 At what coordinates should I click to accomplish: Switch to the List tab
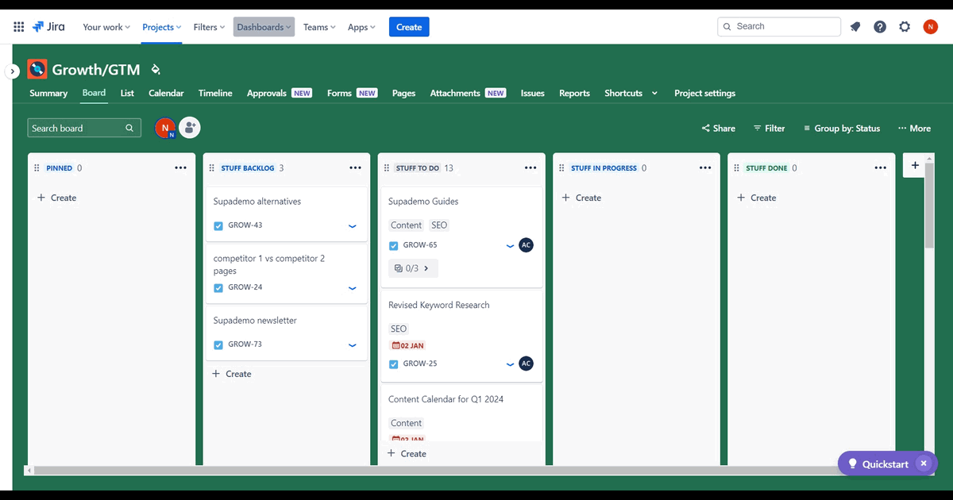pyautogui.click(x=127, y=93)
